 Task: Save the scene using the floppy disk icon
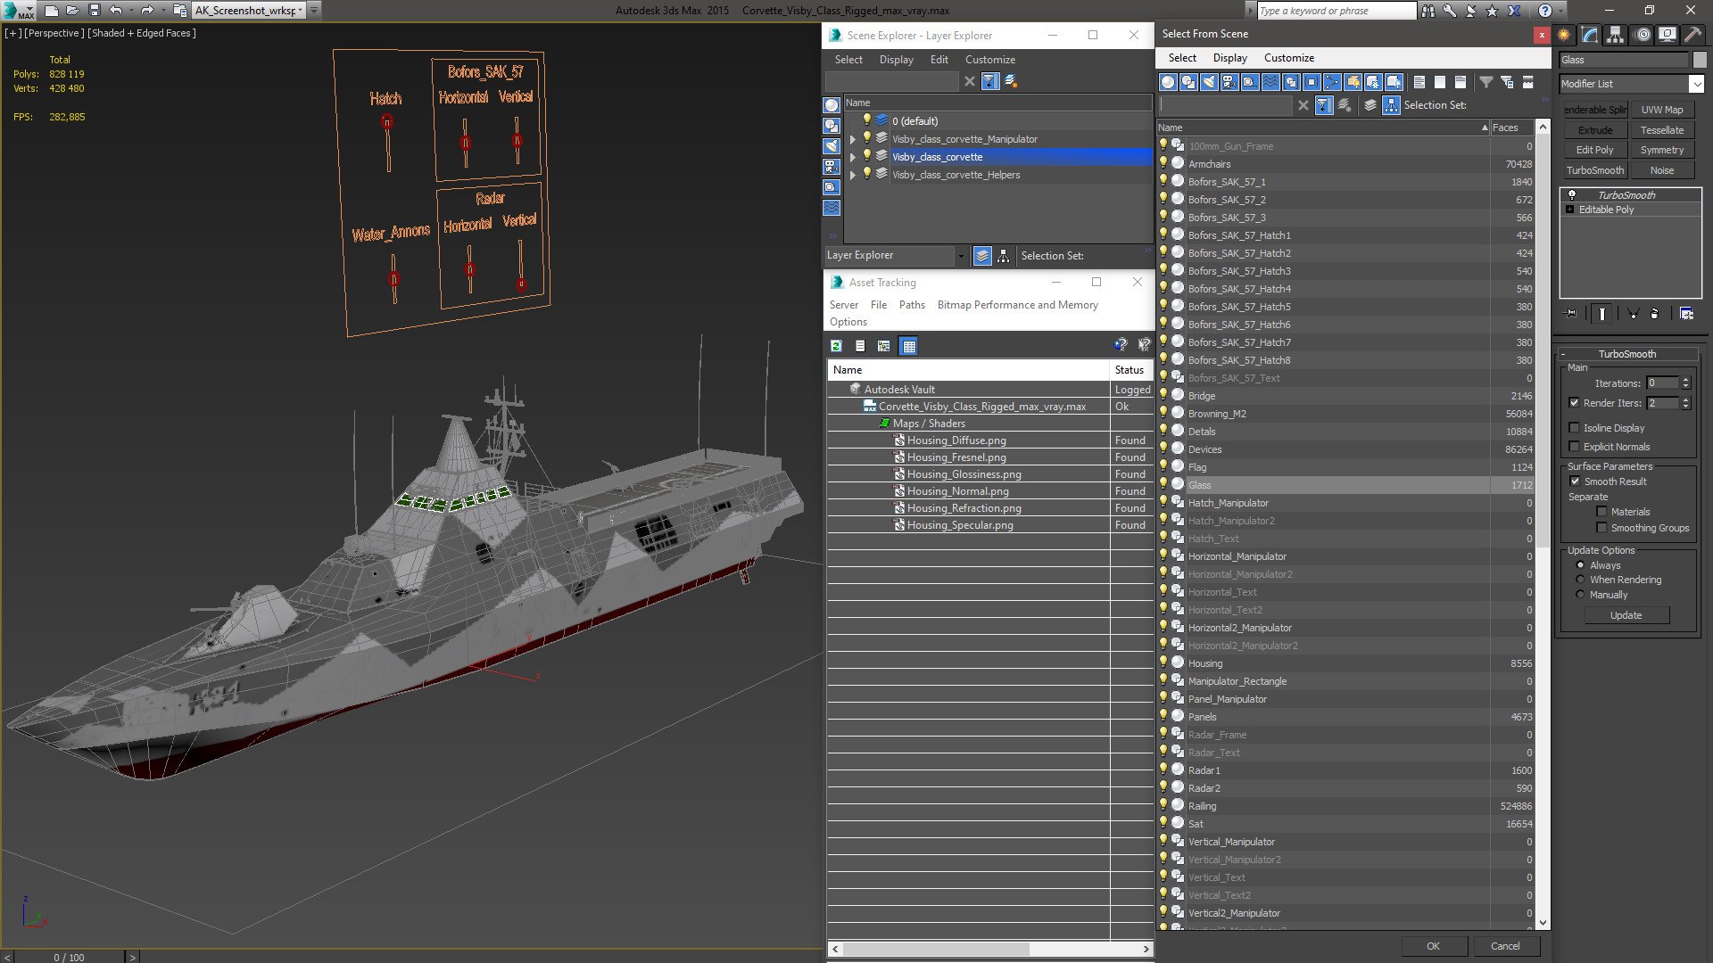94,11
